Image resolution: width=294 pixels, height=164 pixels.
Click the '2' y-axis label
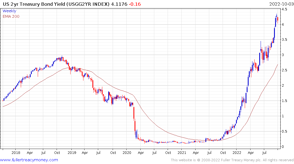point(283,86)
